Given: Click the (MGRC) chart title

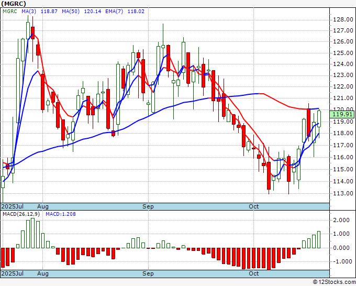Looking at the screenshot, I should point(14,4).
